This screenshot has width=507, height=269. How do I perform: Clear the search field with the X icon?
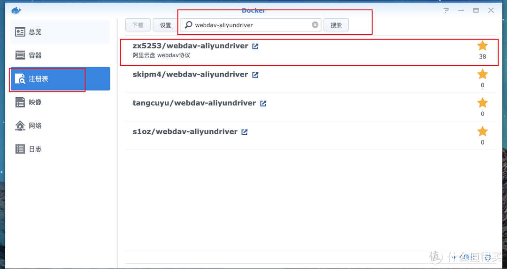(315, 25)
